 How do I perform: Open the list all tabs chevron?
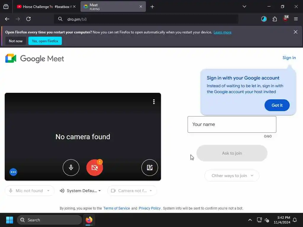244,7
